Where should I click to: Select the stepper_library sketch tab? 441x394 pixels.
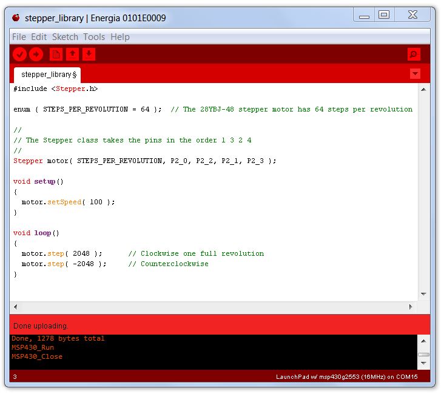point(47,75)
